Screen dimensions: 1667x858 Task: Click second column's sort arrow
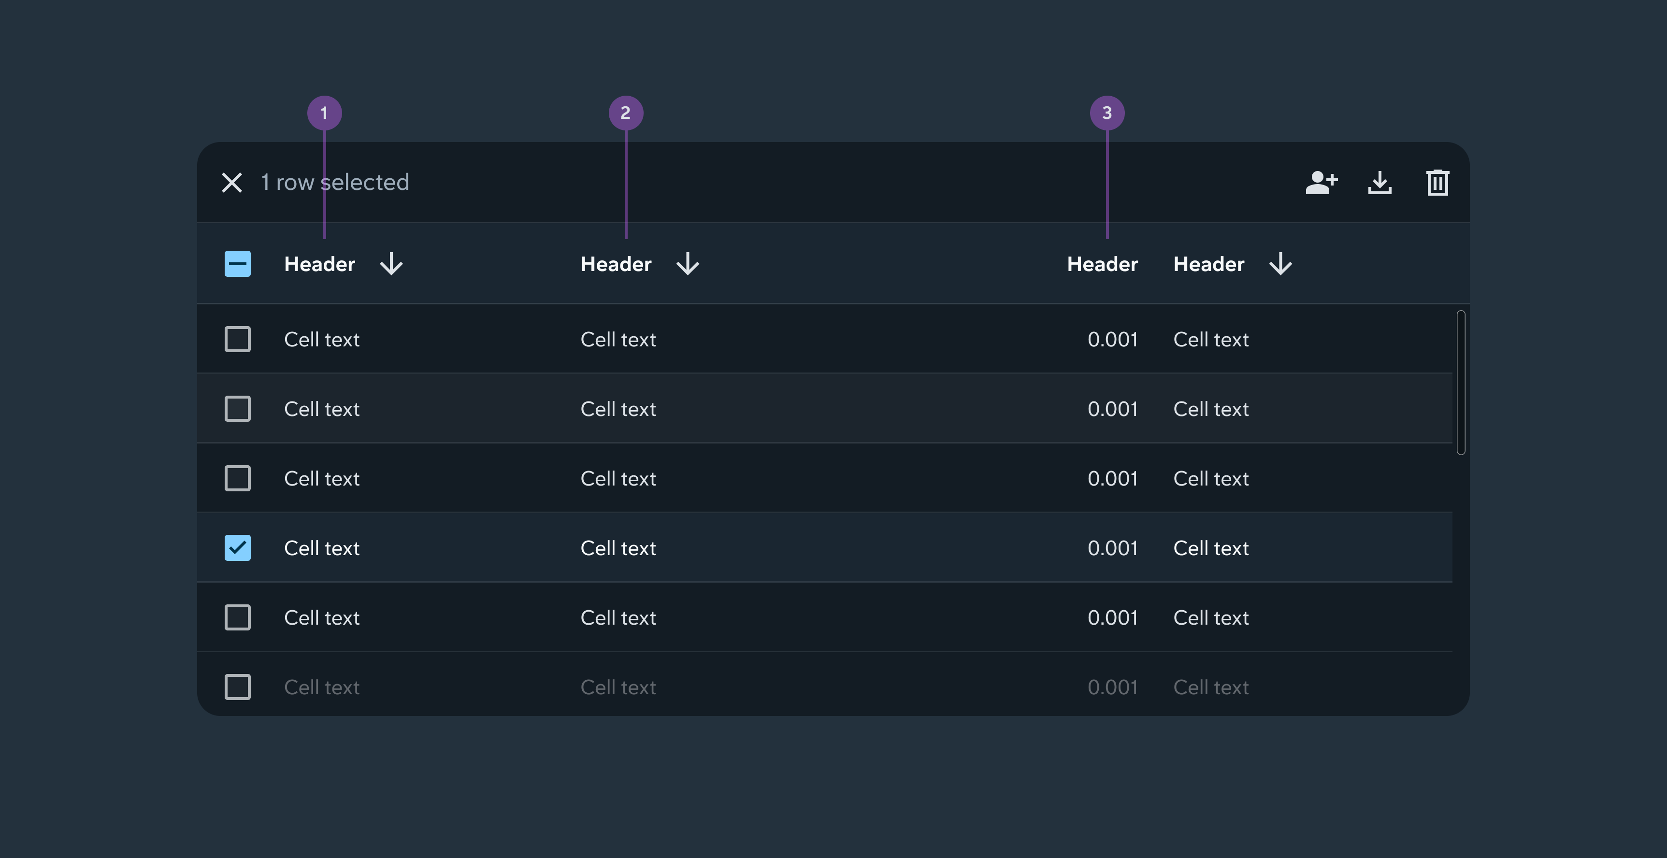(x=687, y=264)
